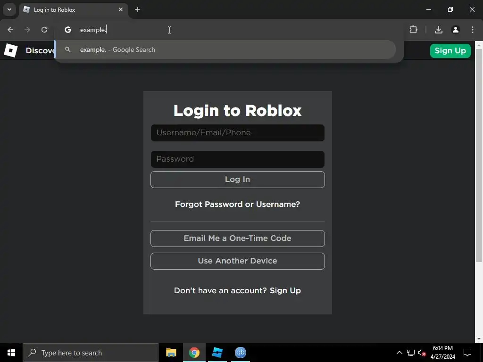Open the clock showing 6:04 PM
483x362 pixels.
442,353
